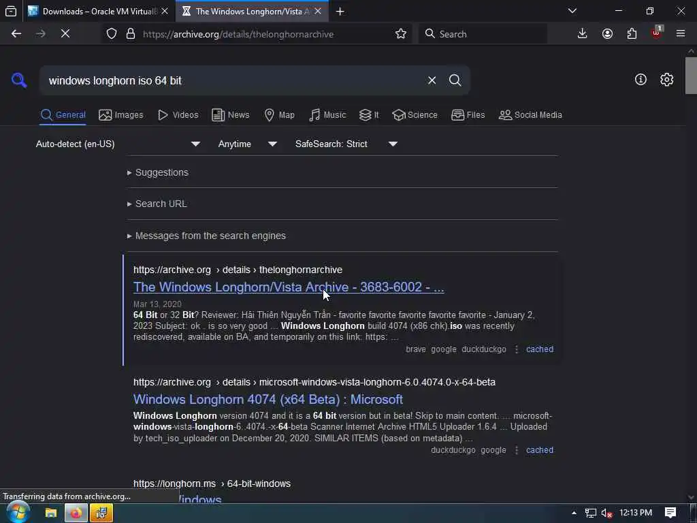Click the 12:13 PM taskbar clock
Viewport: 697px width, 523px height.
[636, 513]
